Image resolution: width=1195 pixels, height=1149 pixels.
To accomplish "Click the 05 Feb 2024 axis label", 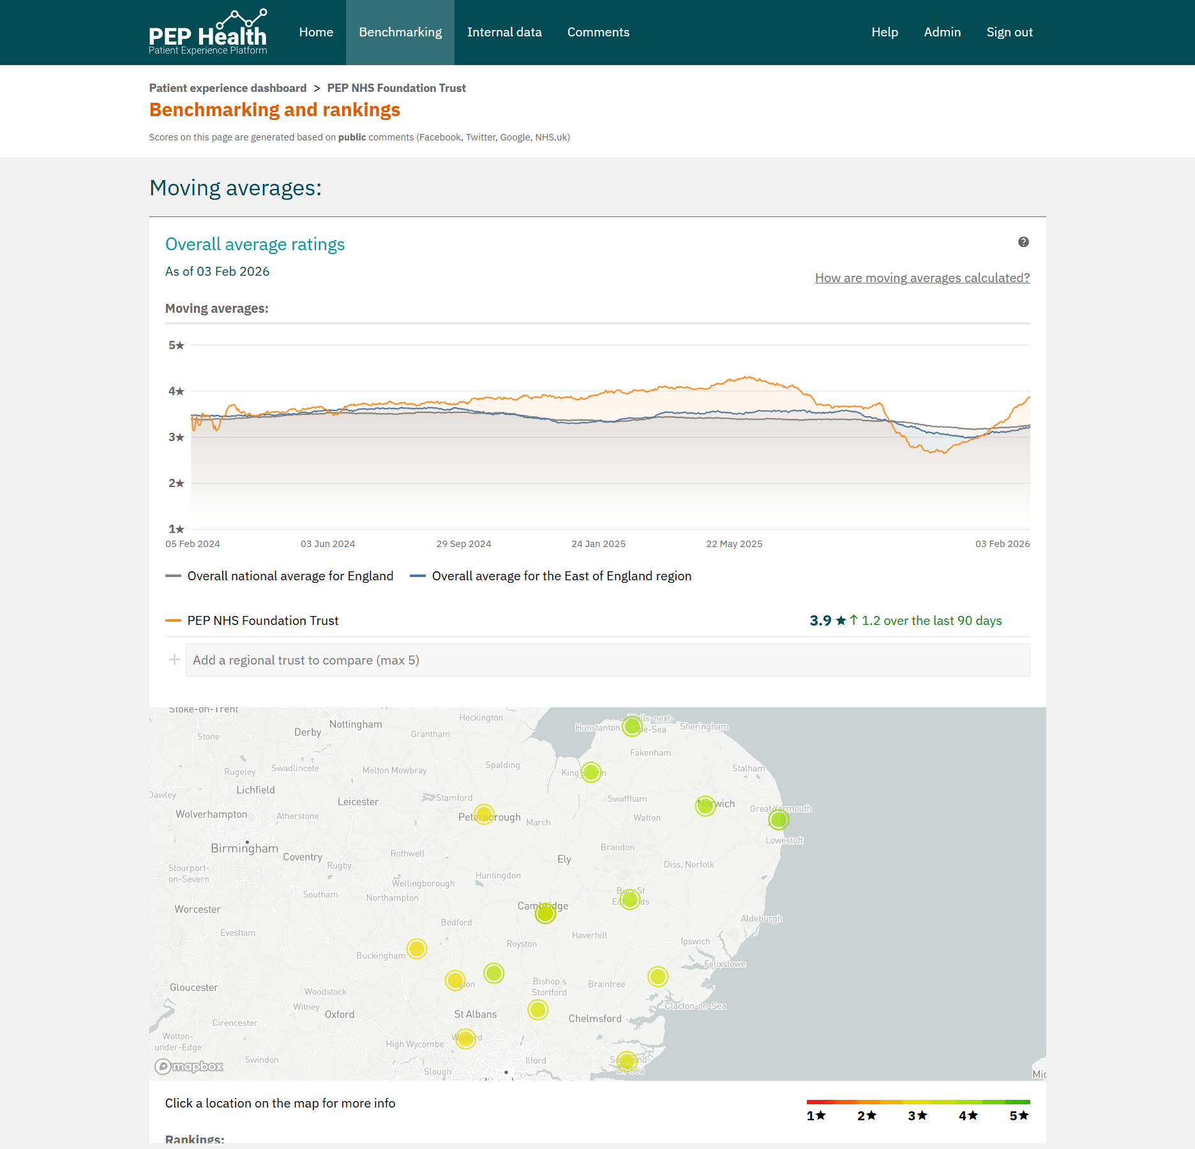I will tap(193, 544).
